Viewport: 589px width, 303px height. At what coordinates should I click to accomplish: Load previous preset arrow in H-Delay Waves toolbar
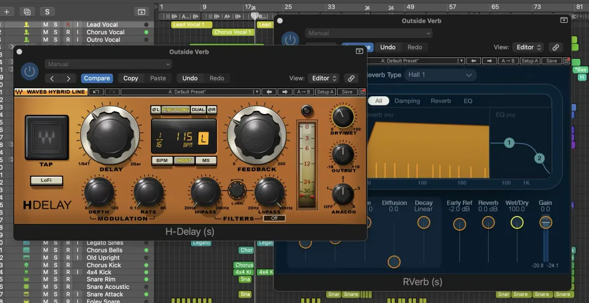click(268, 92)
